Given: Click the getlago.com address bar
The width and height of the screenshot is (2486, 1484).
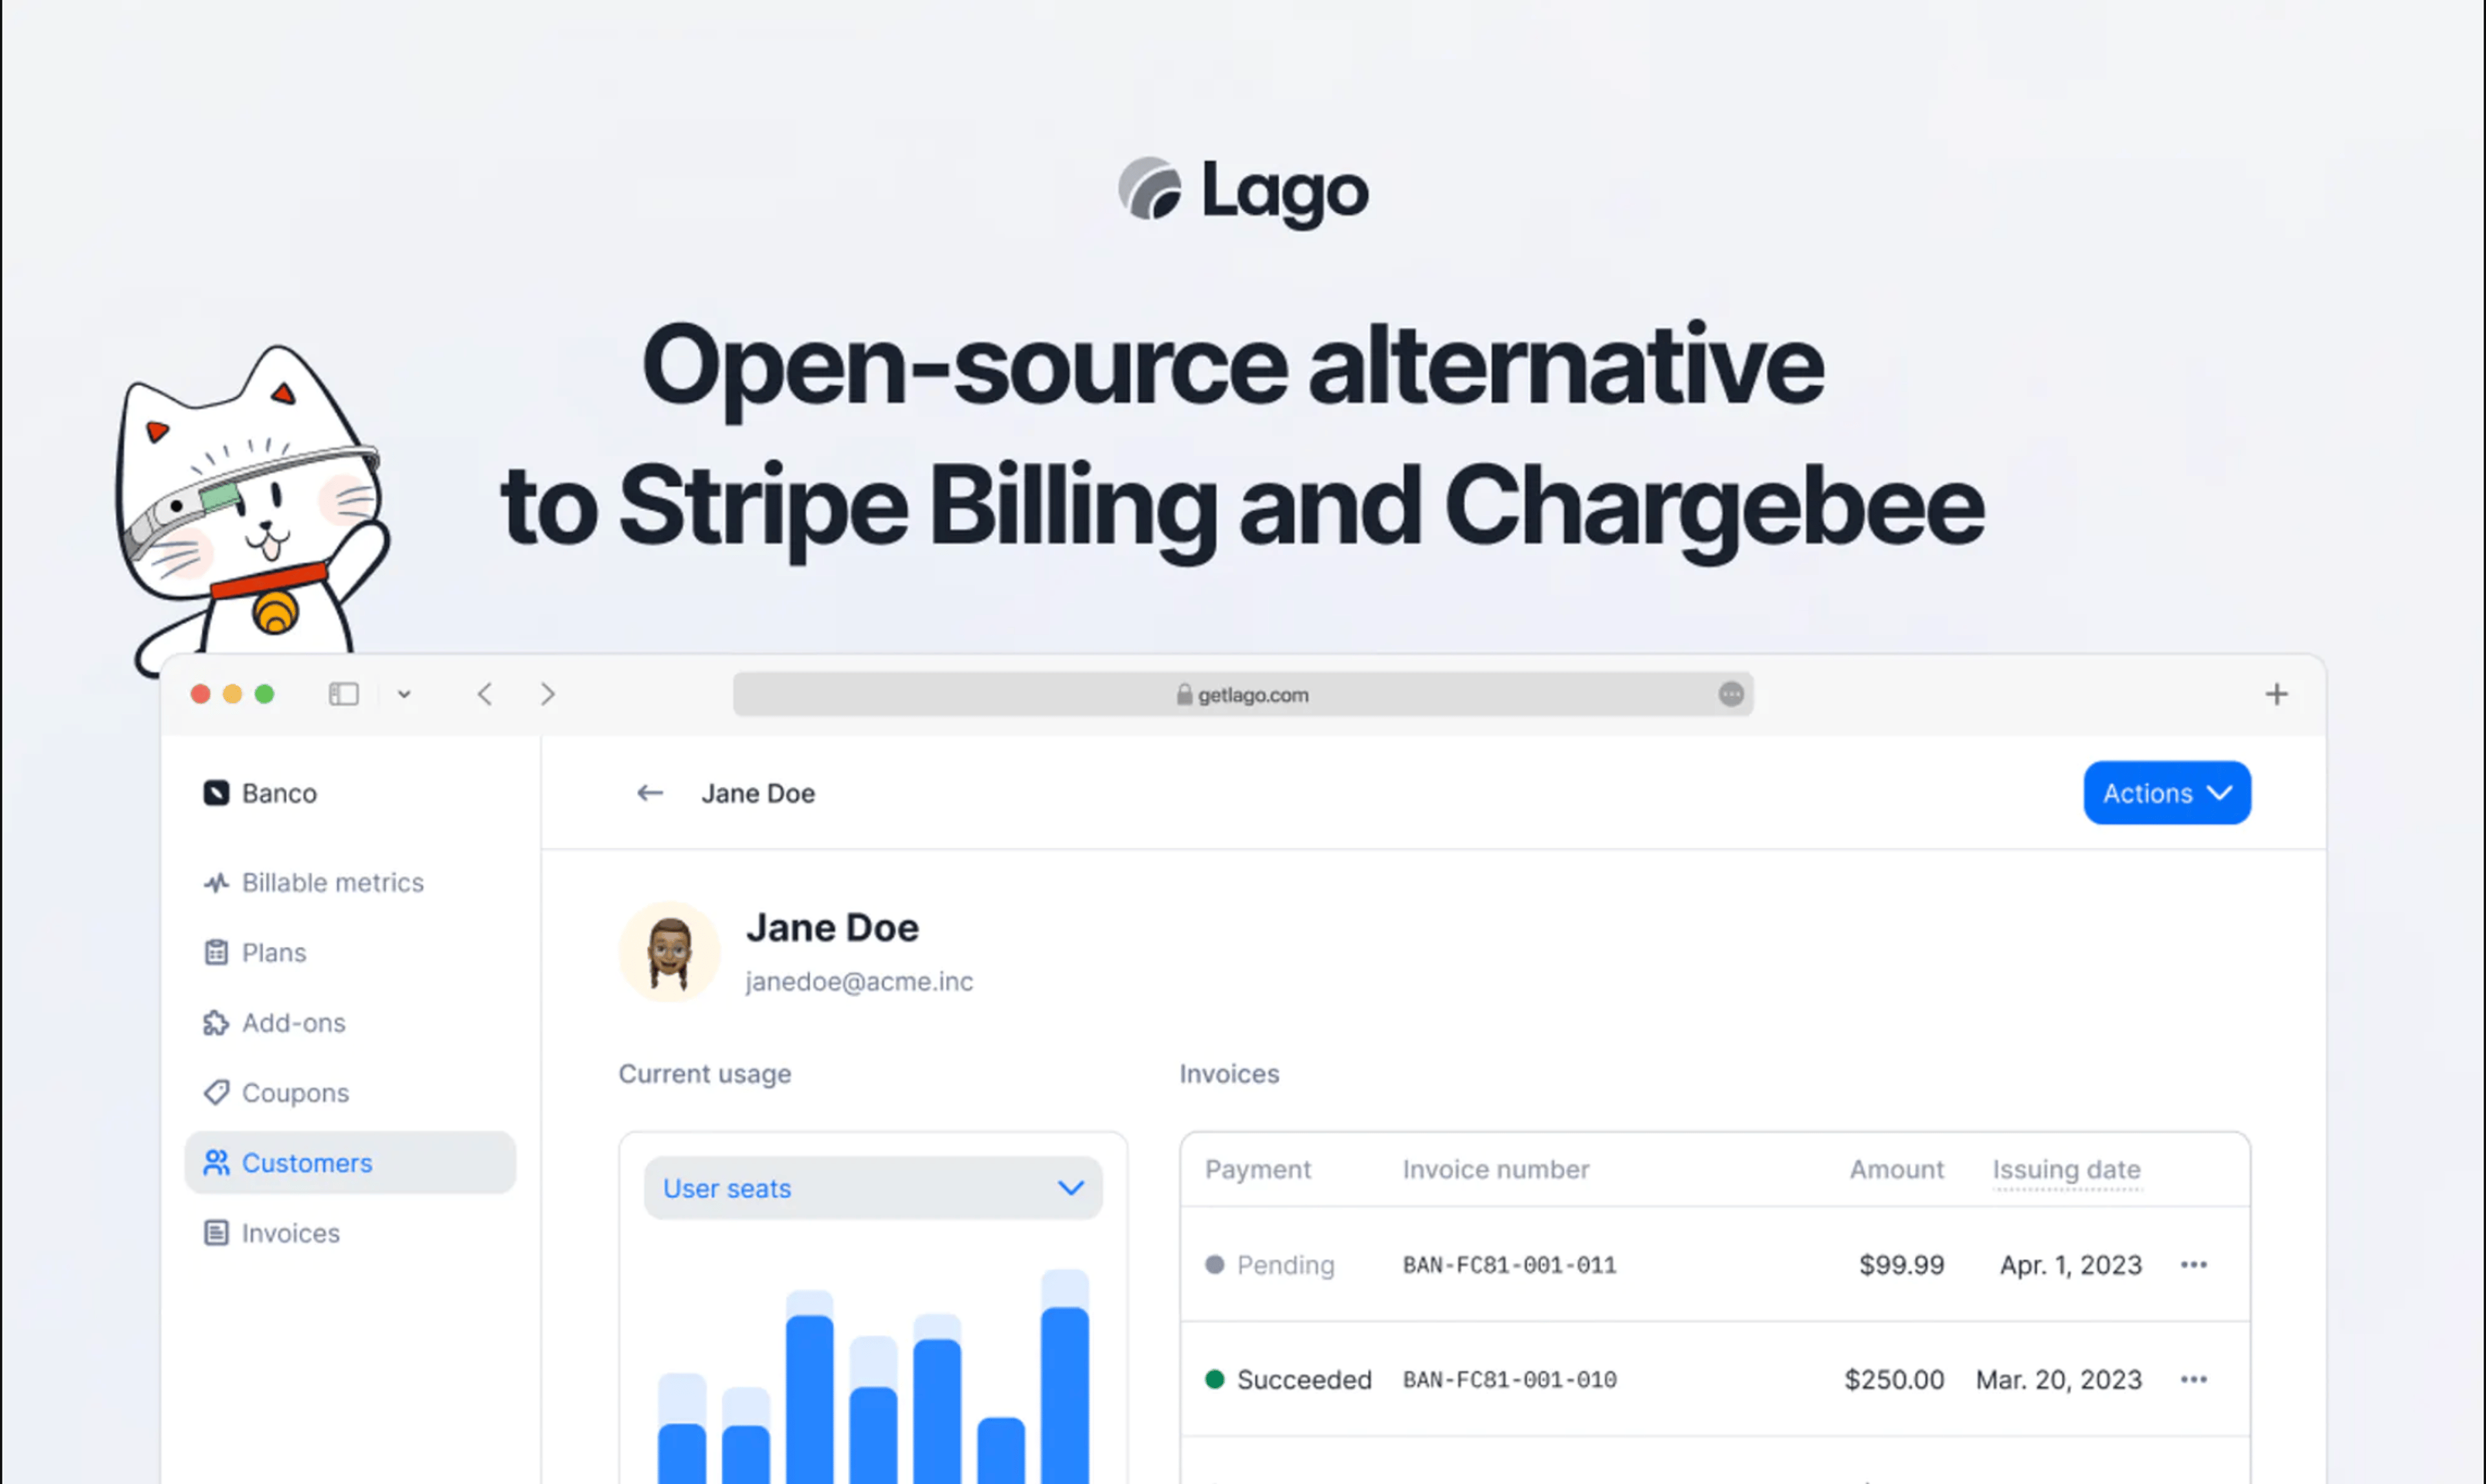Looking at the screenshot, I should point(1242,694).
